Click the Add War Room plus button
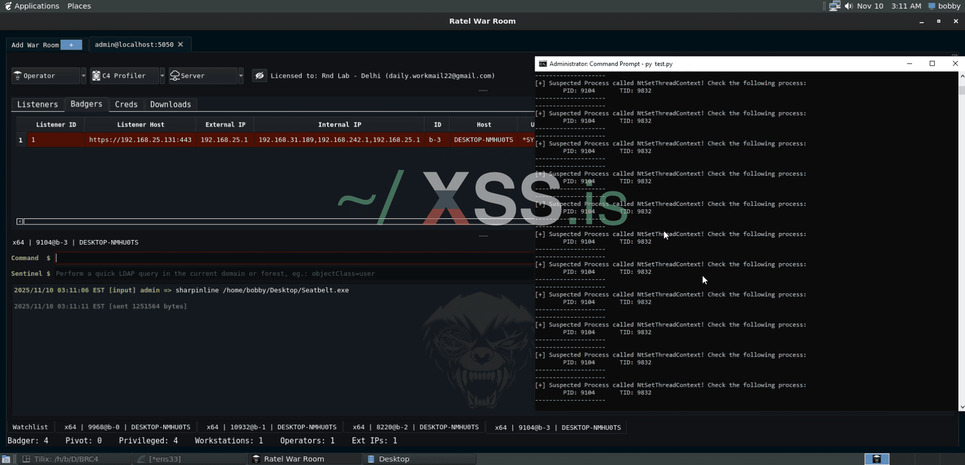The image size is (965, 465). (x=71, y=45)
